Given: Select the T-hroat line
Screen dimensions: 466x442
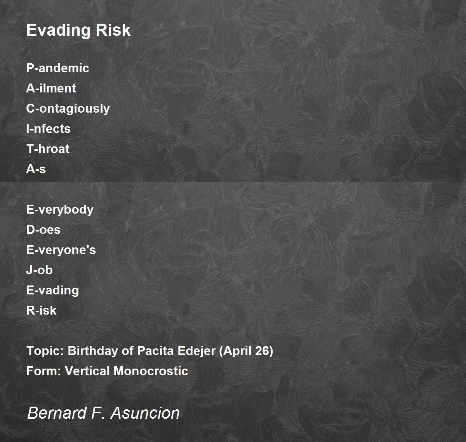Looking at the screenshot, I should coord(48,149).
